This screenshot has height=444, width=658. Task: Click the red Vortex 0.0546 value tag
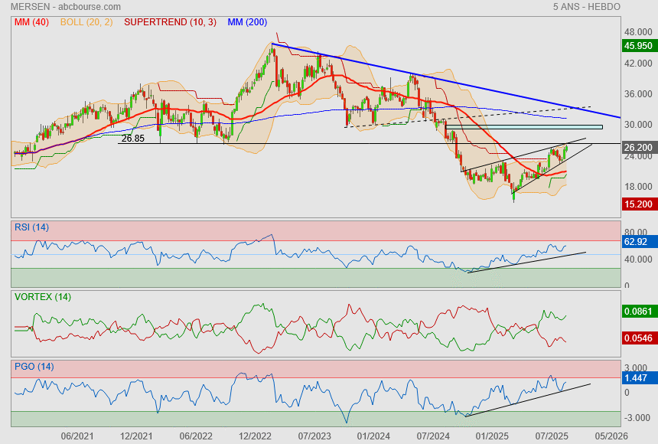pyautogui.click(x=638, y=338)
